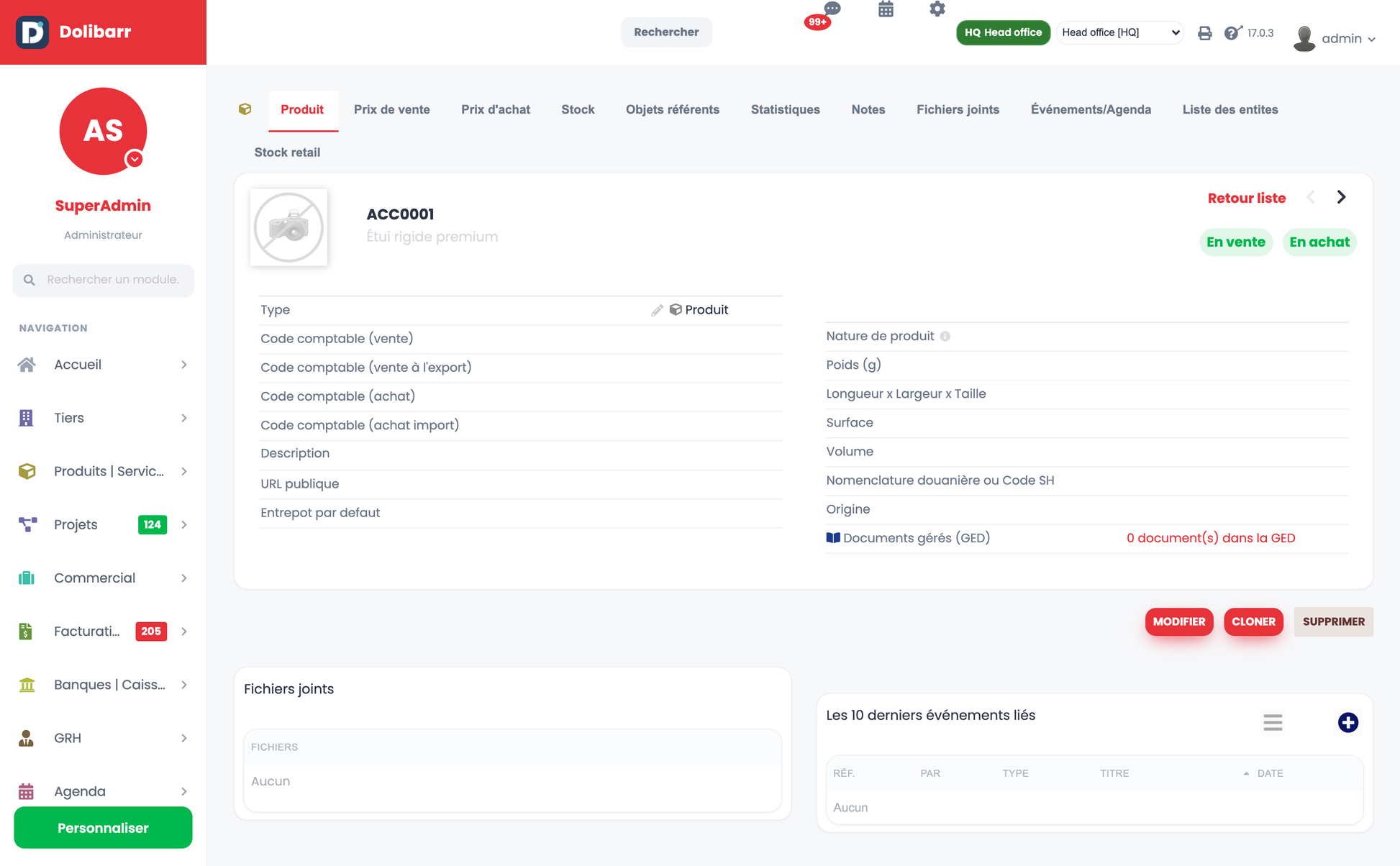Switch to the Prix de vente tab
This screenshot has height=866, width=1400.
coord(391,109)
